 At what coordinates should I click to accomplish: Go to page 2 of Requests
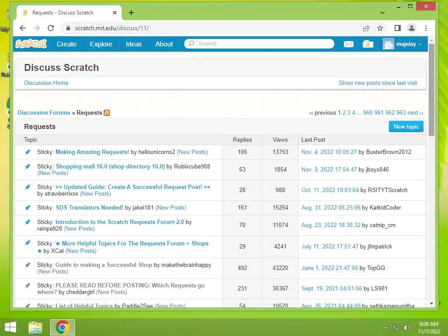click(x=344, y=112)
